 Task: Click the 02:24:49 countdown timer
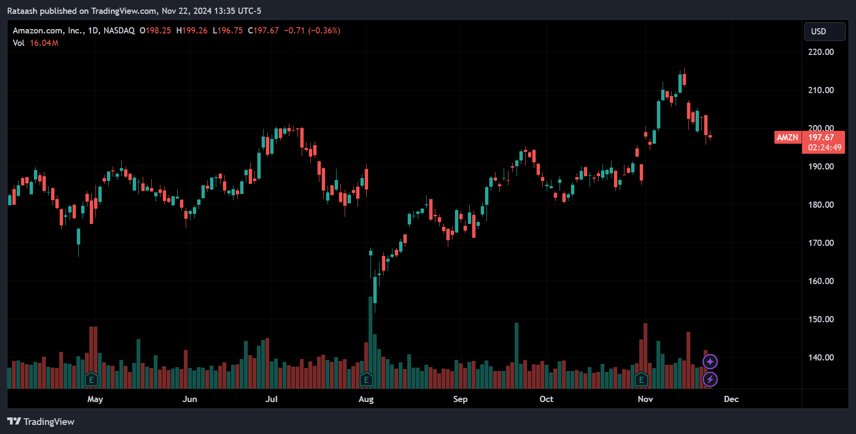click(x=824, y=148)
